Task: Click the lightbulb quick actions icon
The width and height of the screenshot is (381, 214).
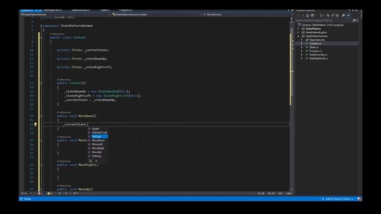Action: point(36,124)
